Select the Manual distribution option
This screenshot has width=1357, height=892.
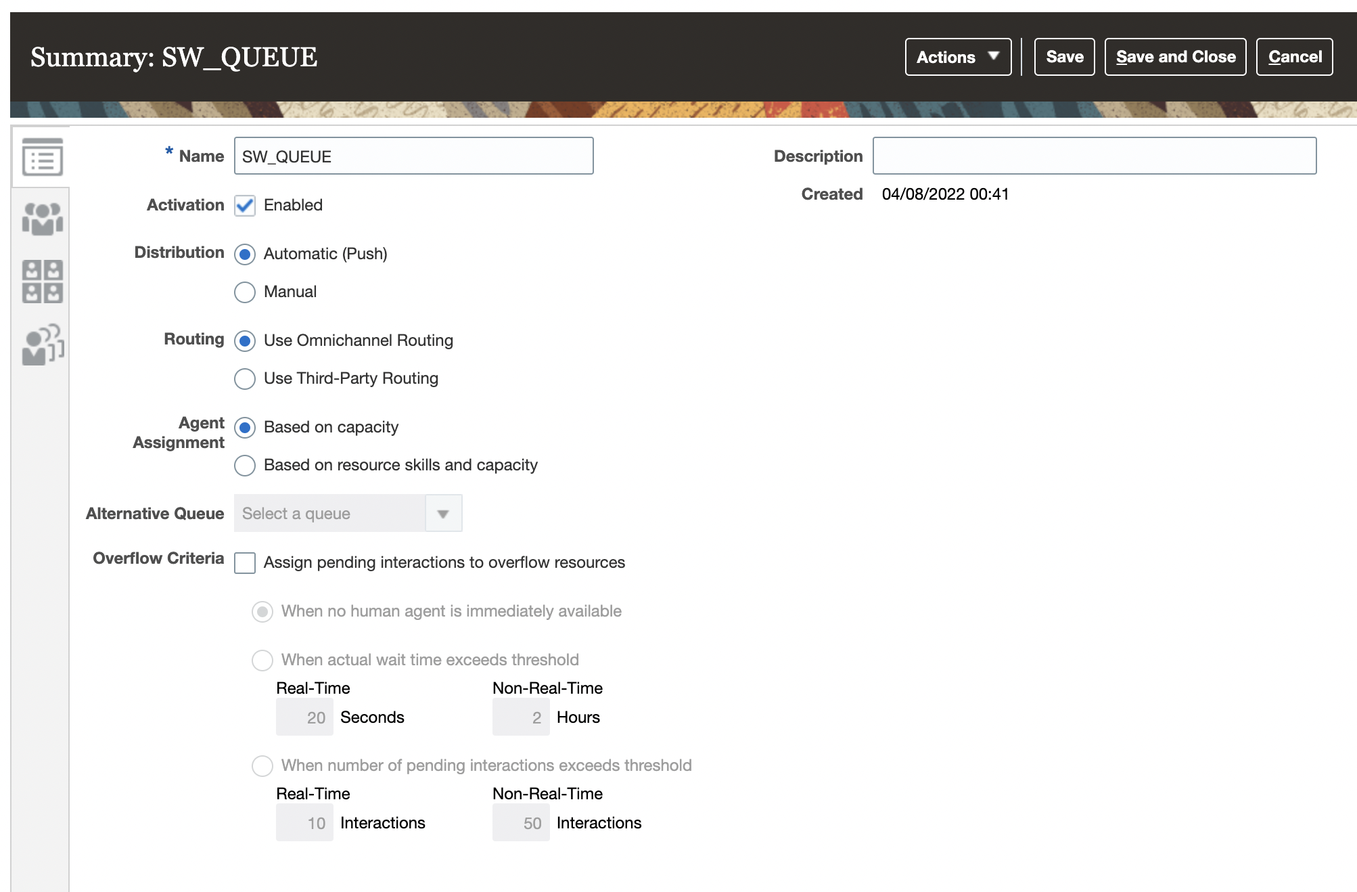(245, 292)
